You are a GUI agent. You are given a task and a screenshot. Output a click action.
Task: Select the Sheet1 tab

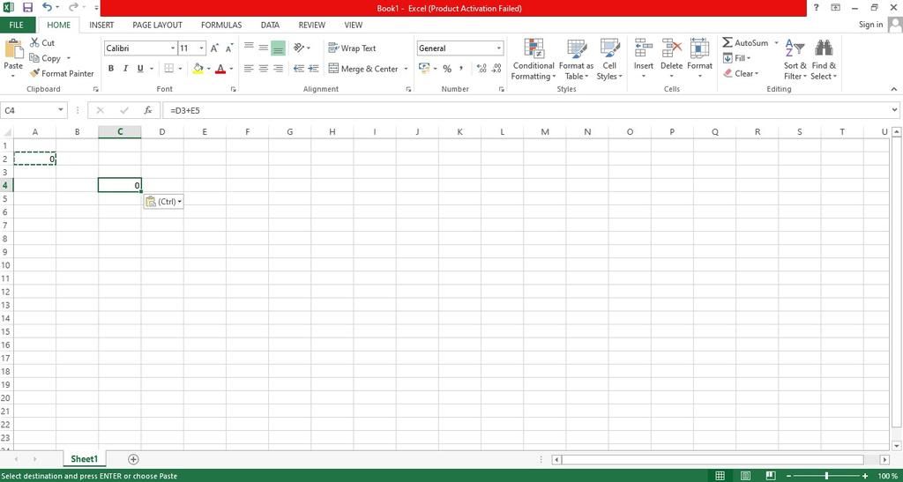coord(84,459)
